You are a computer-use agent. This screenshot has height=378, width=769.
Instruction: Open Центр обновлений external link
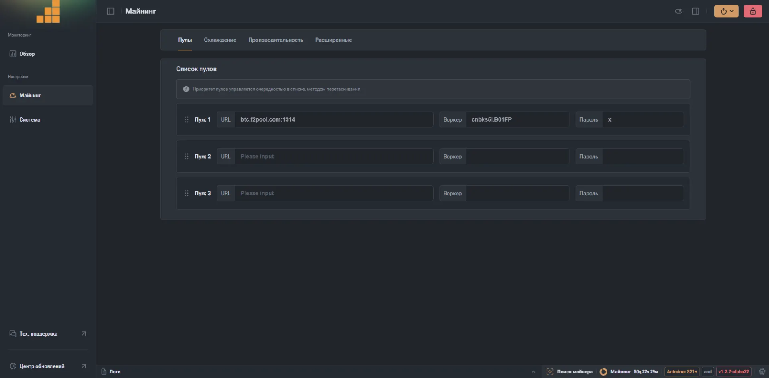pyautogui.click(x=48, y=366)
